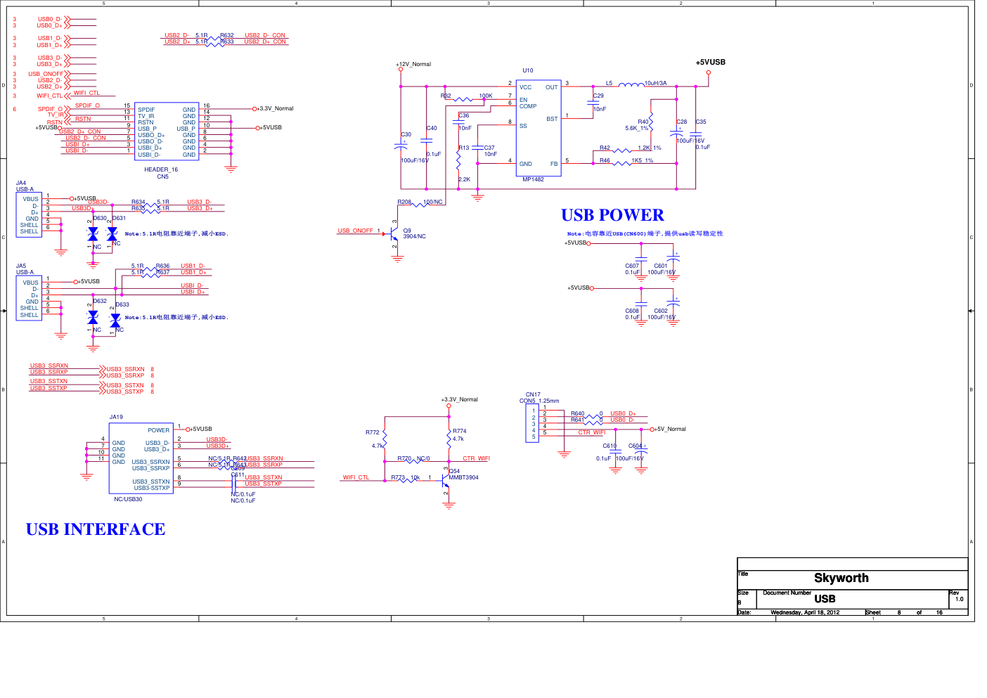This screenshot has height=698, width=987.
Task: Click the U10 MP1482 regulator chip
Action: coord(538,127)
